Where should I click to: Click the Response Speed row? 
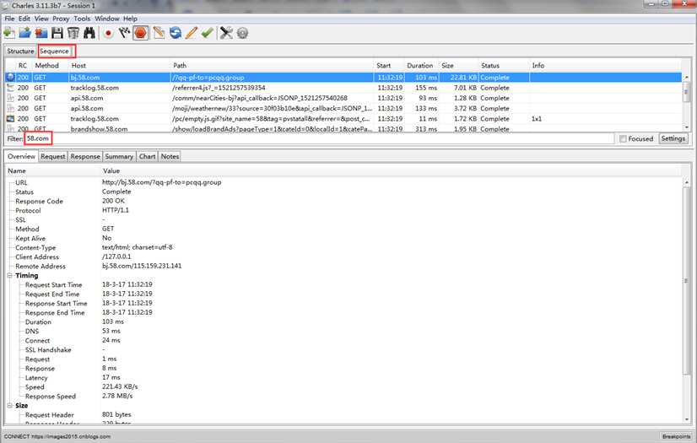(x=344, y=396)
